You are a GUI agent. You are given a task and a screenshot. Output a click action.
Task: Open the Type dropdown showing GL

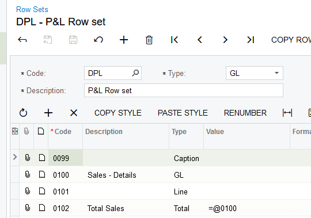tap(255, 73)
